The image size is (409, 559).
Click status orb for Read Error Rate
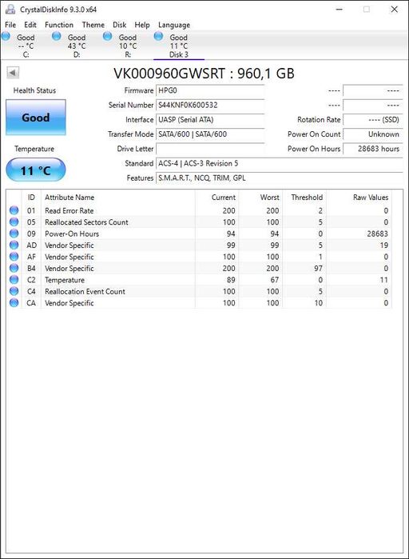coord(14,210)
